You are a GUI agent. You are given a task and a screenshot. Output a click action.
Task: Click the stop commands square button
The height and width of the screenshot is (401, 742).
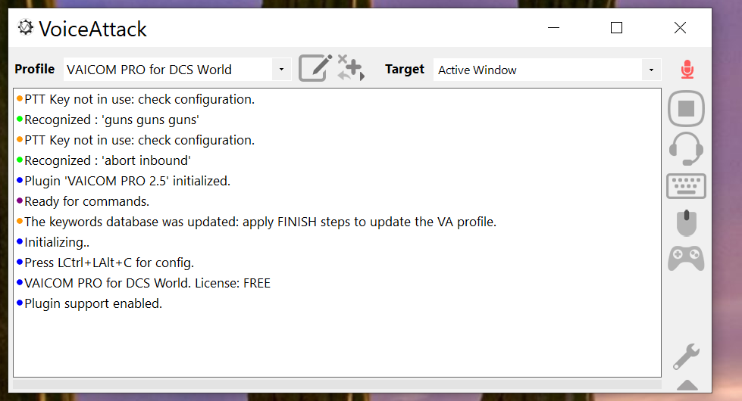(686, 109)
